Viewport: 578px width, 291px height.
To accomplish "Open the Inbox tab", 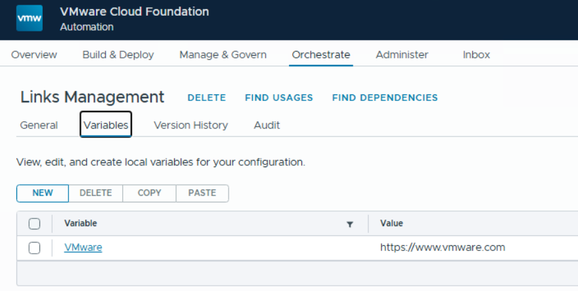I will [x=476, y=55].
